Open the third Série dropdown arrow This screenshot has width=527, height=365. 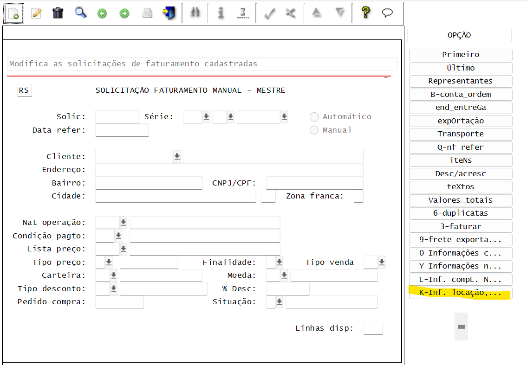point(284,117)
